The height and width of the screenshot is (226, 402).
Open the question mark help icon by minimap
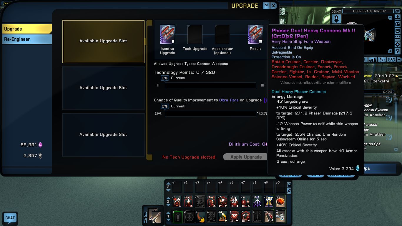(398, 51)
